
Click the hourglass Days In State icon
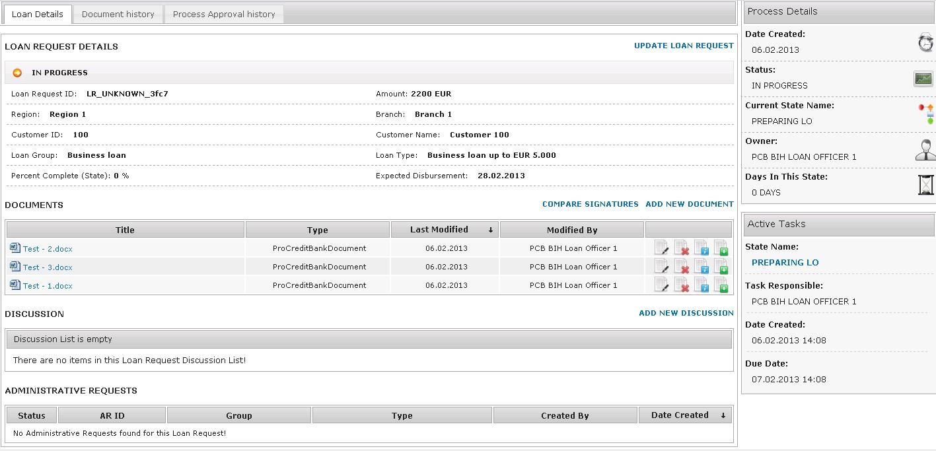(925, 185)
